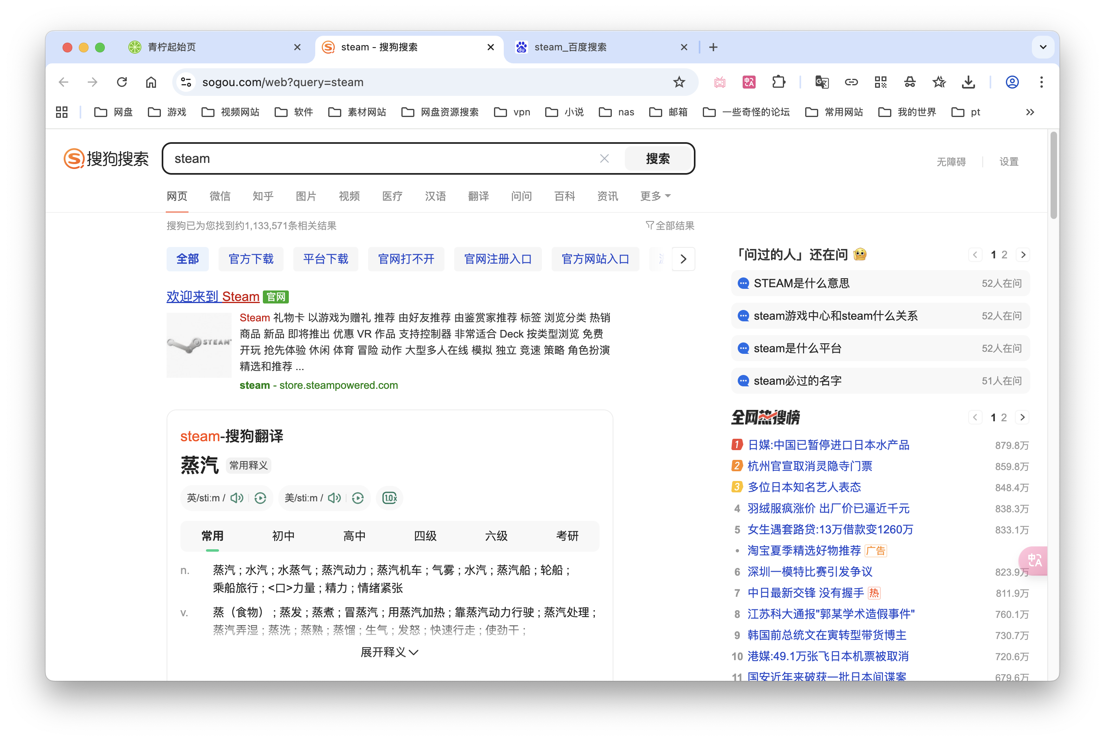Clear the steam search box with the X icon
Image resolution: width=1105 pixels, height=741 pixels.
pos(604,158)
